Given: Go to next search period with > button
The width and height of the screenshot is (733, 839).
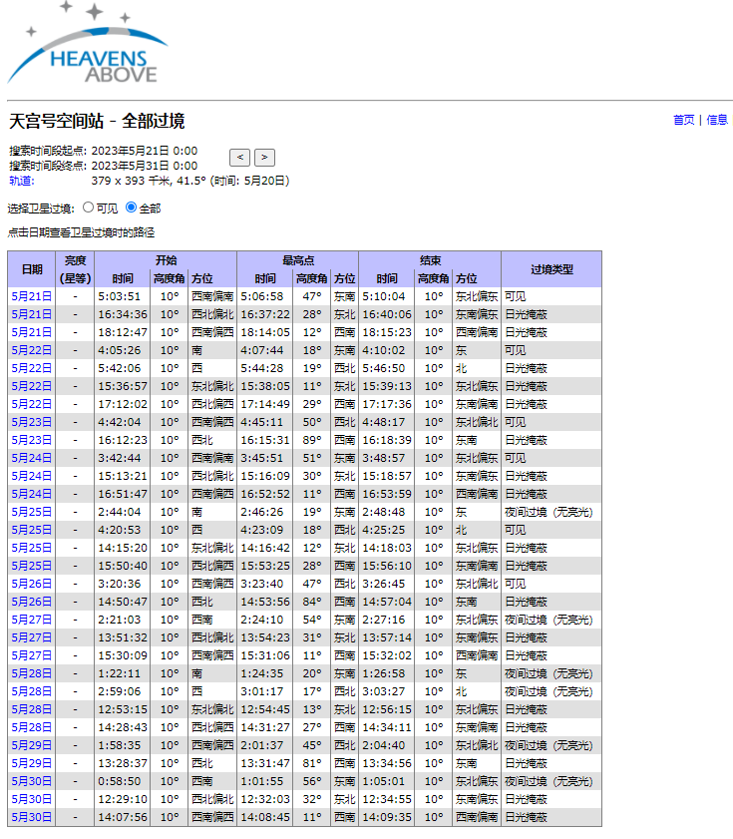Looking at the screenshot, I should point(264,158).
